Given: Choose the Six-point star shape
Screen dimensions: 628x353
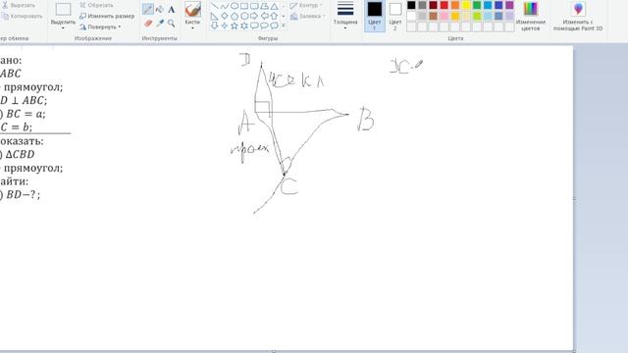Looking at the screenshot, I should tap(244, 25).
